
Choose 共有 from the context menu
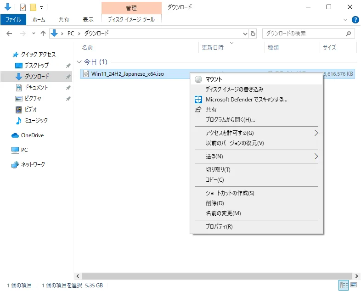pos(256,110)
